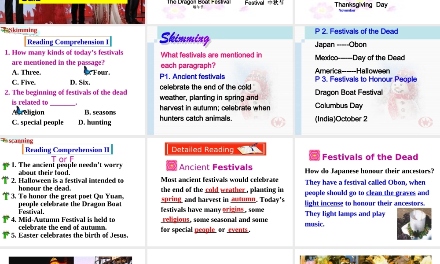Click the dragon icon next to the red "Skimming" label
This screenshot has height=264, width=440.
[x=5, y=30]
